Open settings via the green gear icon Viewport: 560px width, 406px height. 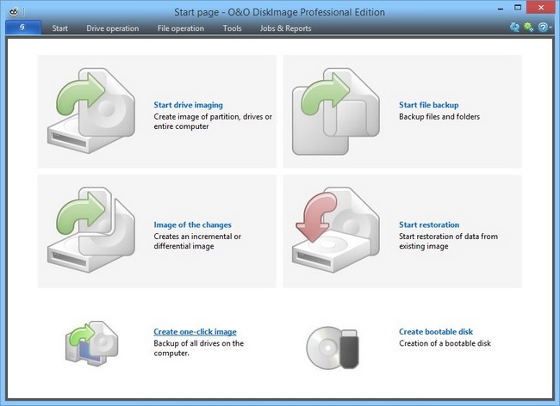[x=529, y=27]
